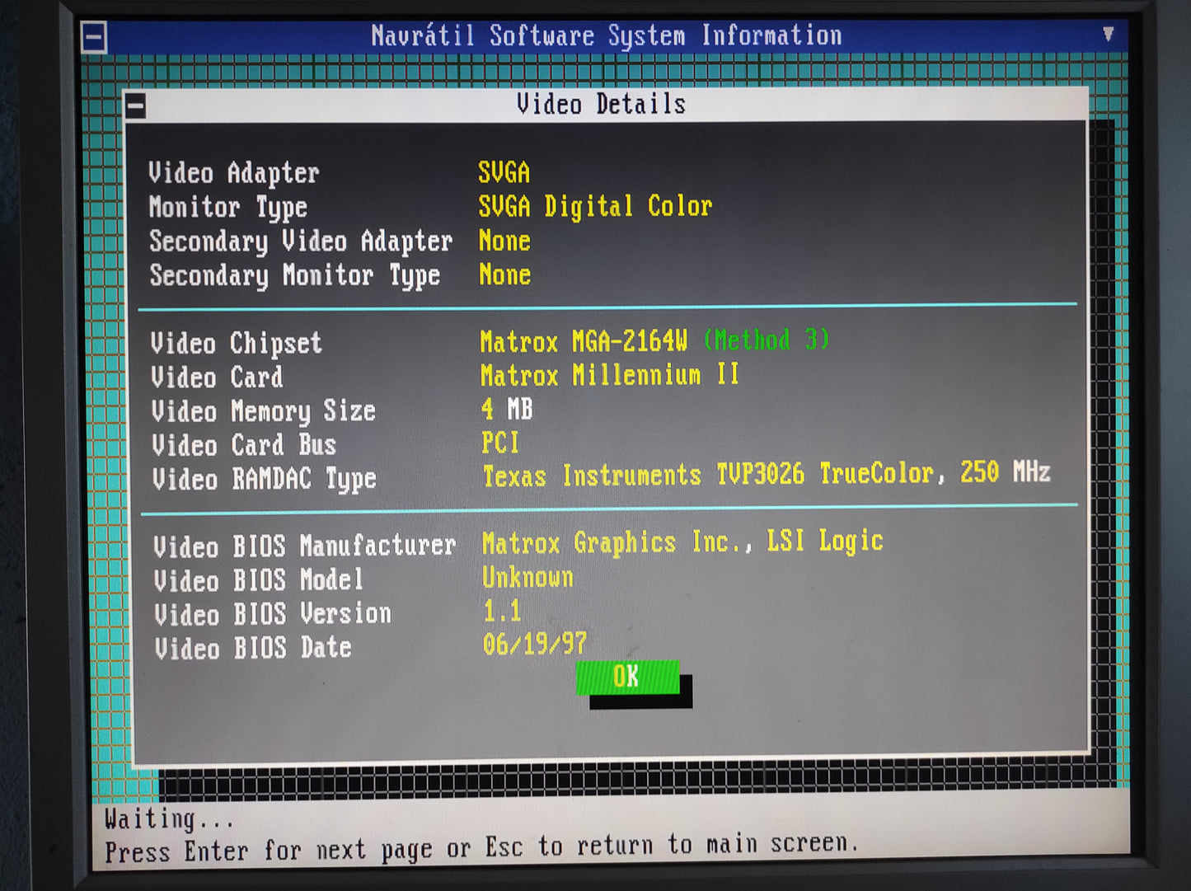
Task: Click 'Video BIOS Manufacturer' label
Action: pyautogui.click(x=305, y=546)
